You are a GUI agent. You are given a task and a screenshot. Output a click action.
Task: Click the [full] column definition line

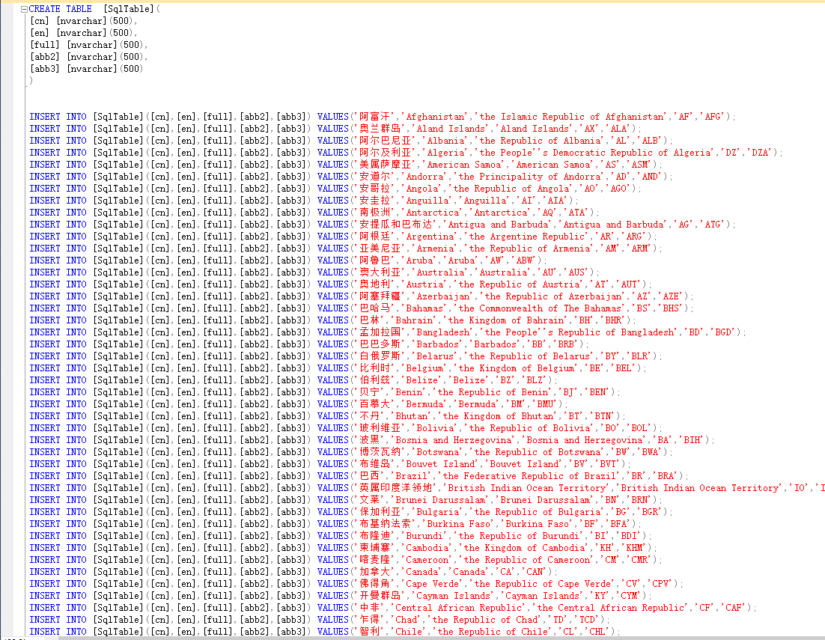(x=88, y=45)
